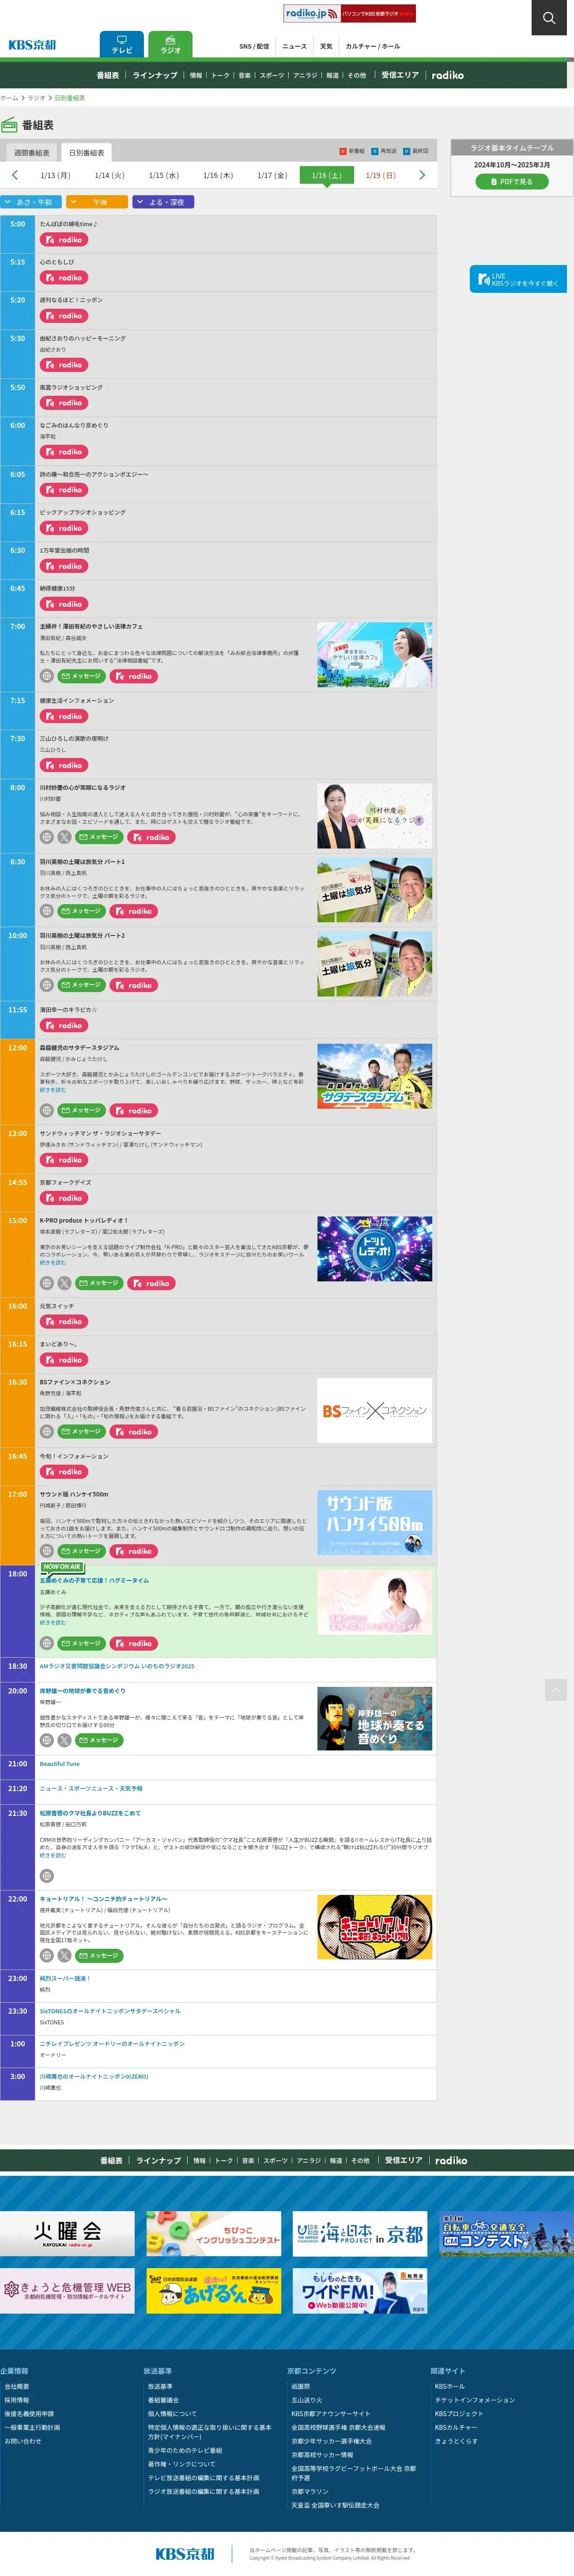Open the search magnifier icon
Viewport: 574px width, 2576px height.
pos(549,18)
